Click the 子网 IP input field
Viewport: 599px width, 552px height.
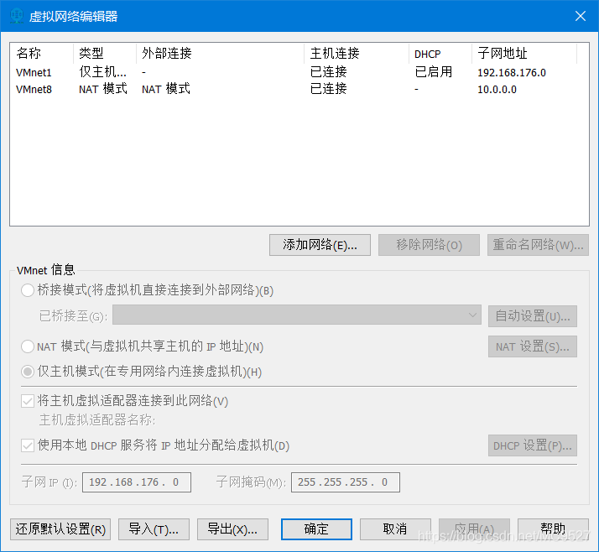(137, 482)
